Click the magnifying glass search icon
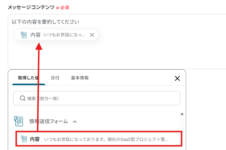This screenshot has width=226, height=150. [23, 98]
